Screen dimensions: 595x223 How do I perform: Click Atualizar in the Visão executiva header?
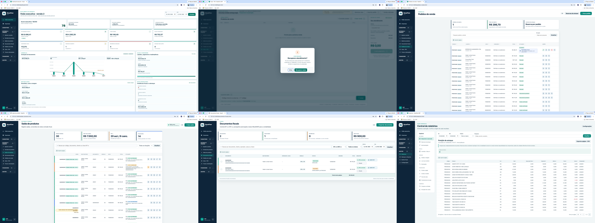click(x=192, y=14)
